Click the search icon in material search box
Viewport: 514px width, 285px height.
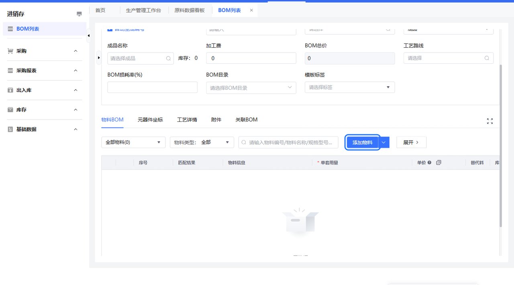(244, 142)
